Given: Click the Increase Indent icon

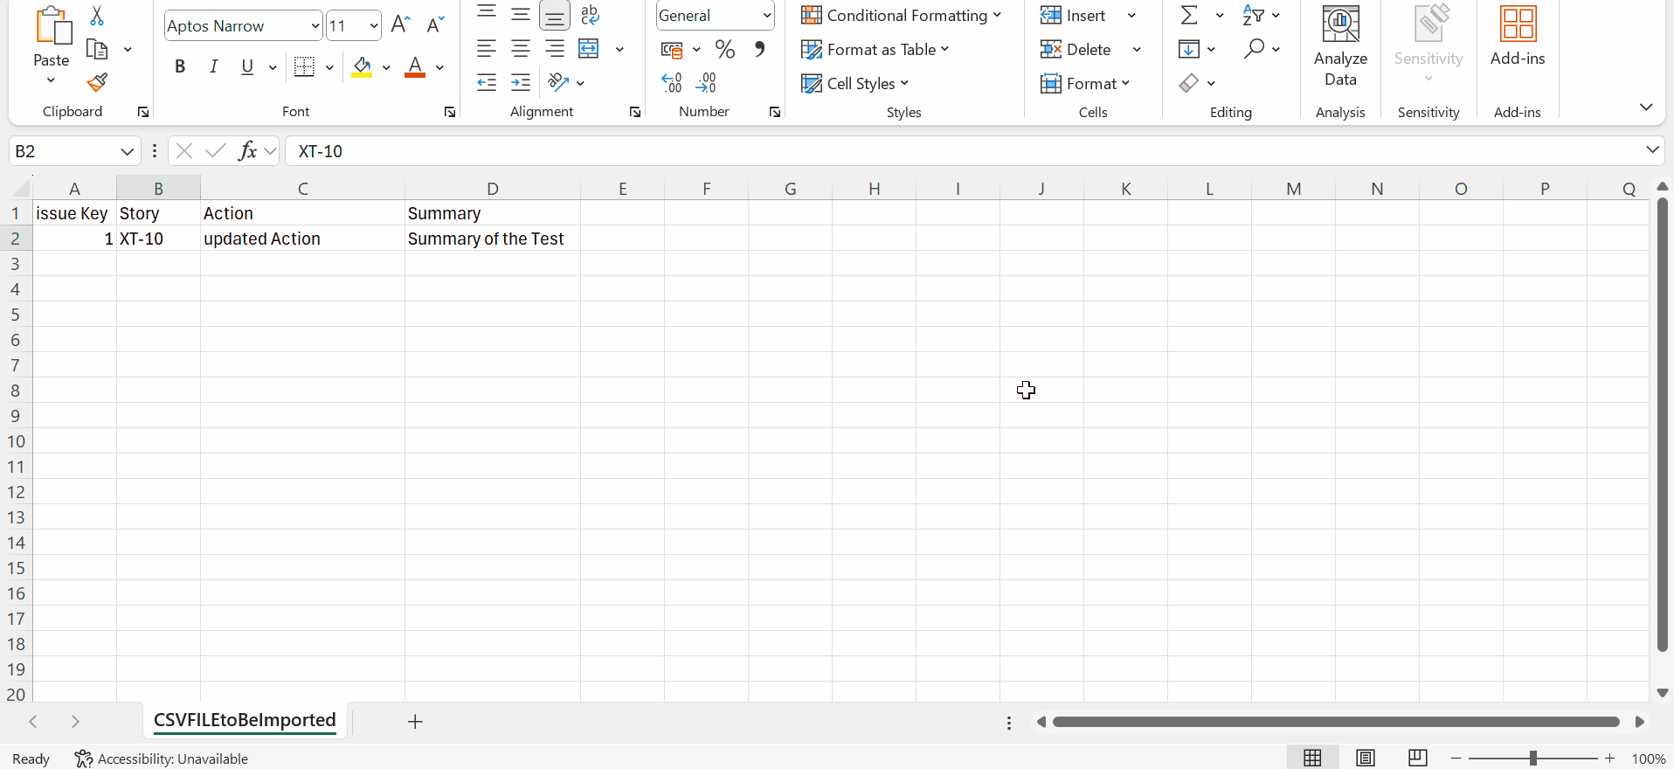Looking at the screenshot, I should pyautogui.click(x=521, y=83).
